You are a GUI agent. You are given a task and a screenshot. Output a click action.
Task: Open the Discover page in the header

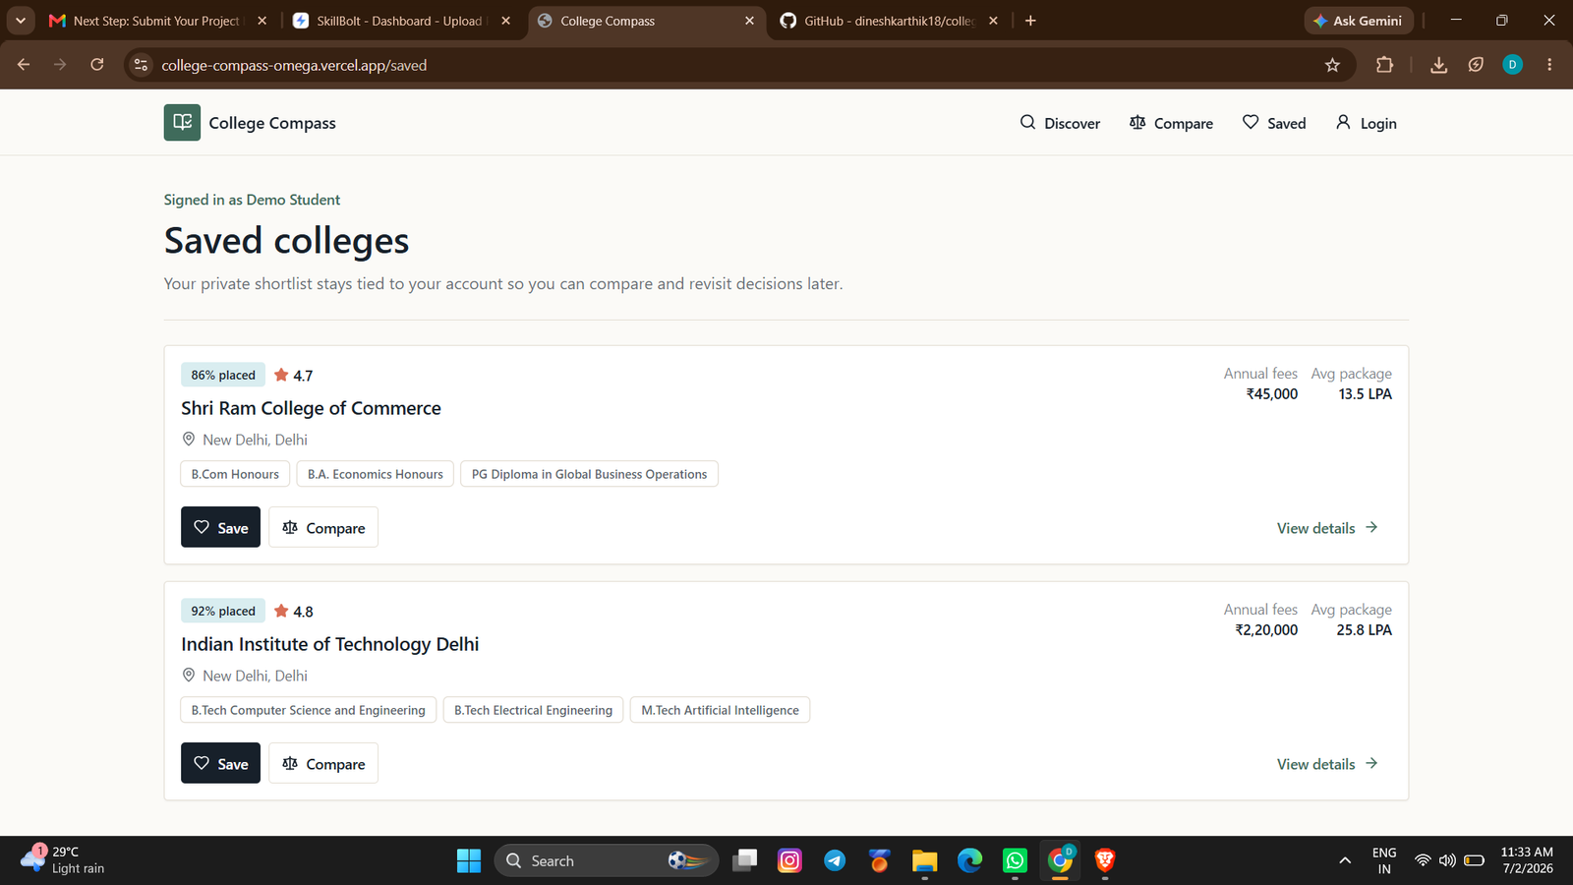(x=1060, y=123)
